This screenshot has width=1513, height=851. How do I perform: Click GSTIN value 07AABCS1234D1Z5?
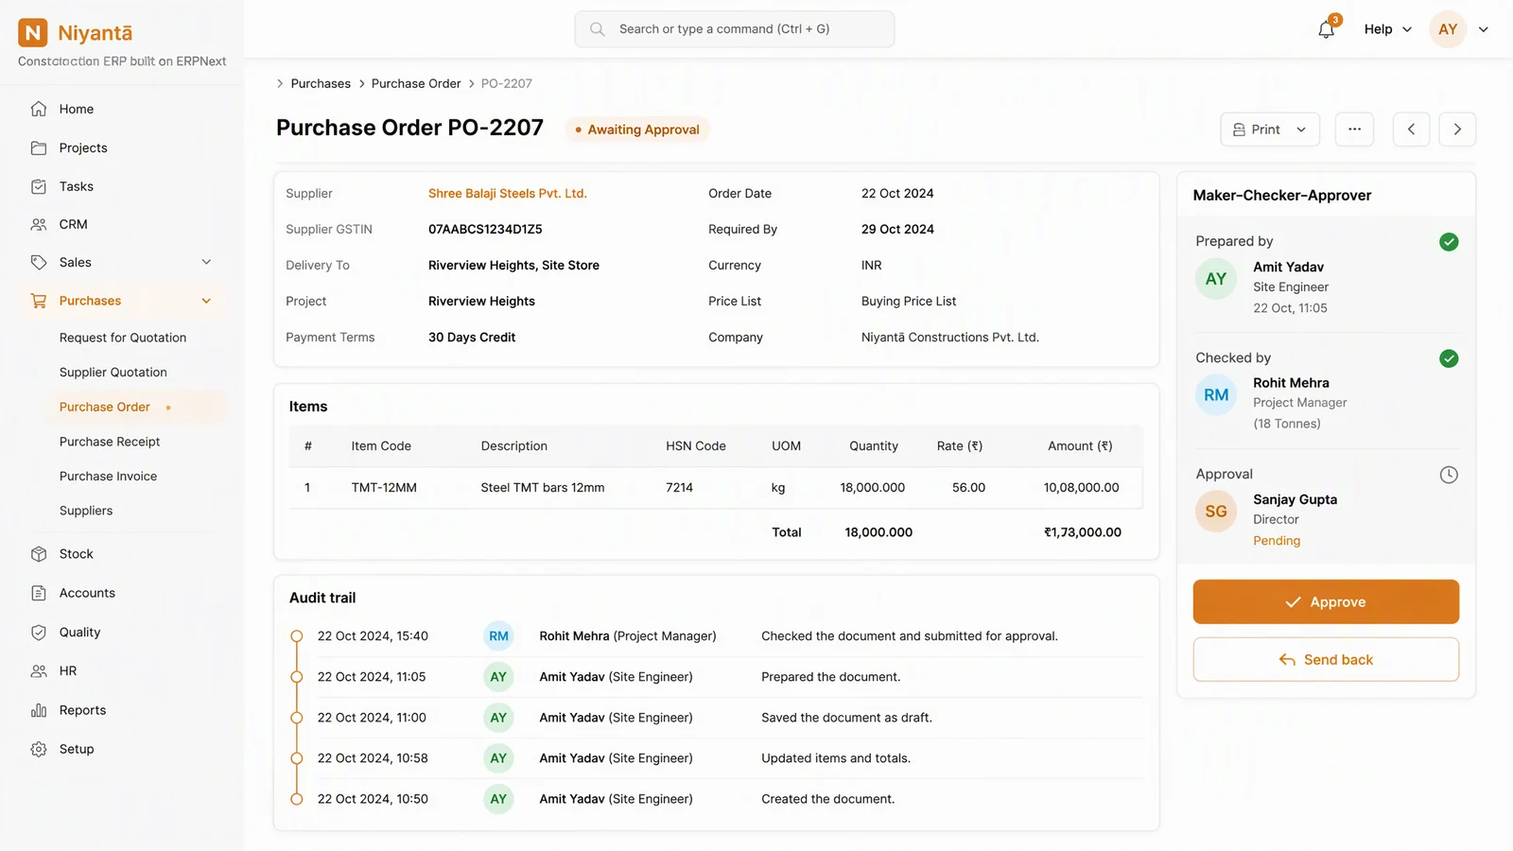tap(485, 229)
